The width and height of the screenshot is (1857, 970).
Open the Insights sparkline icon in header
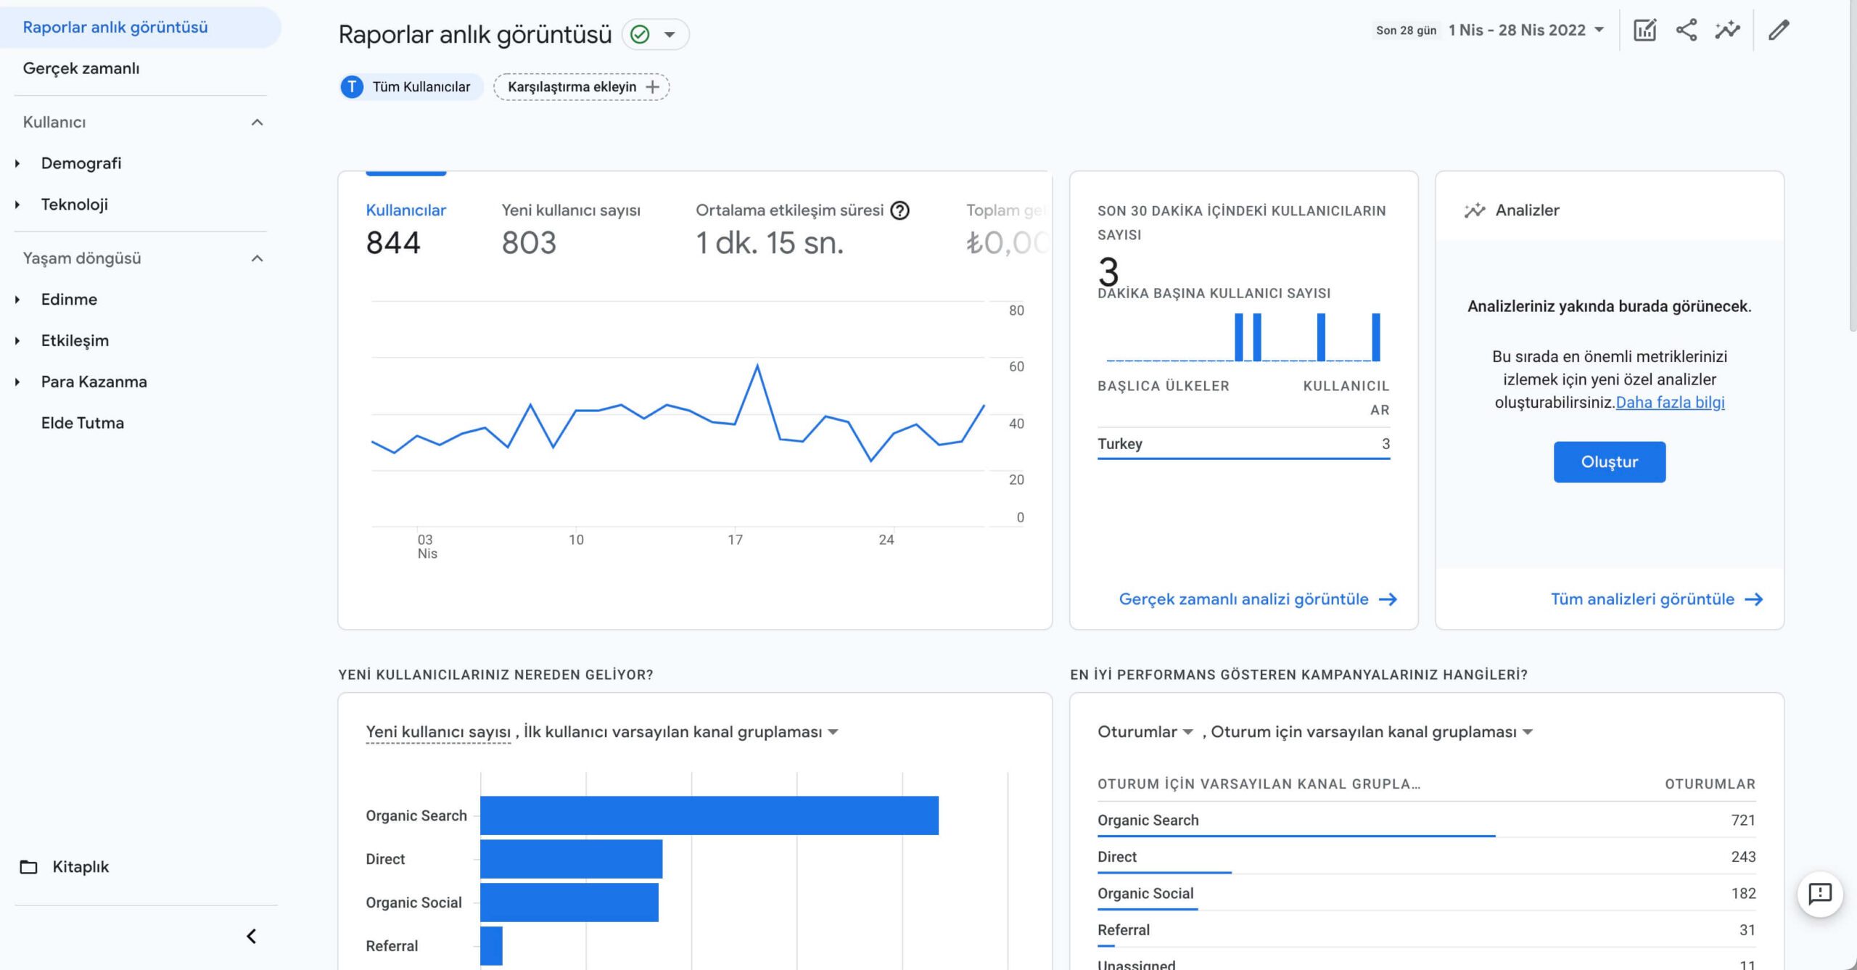click(x=1728, y=30)
